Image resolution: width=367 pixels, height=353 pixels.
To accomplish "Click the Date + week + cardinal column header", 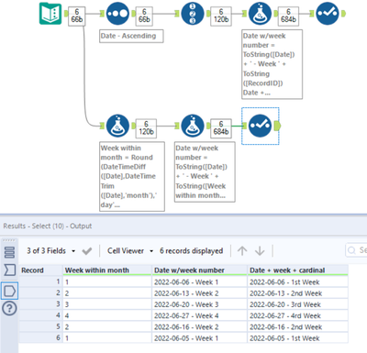I will [297, 270].
